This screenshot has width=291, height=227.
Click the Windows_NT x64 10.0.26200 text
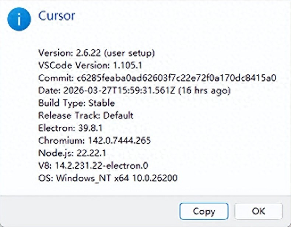coord(117,178)
